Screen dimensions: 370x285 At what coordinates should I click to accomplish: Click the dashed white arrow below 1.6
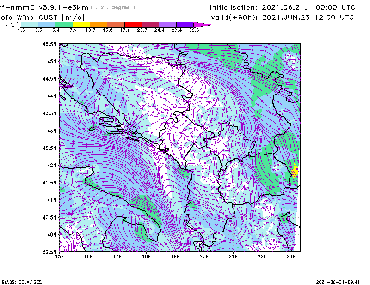pos(13,24)
